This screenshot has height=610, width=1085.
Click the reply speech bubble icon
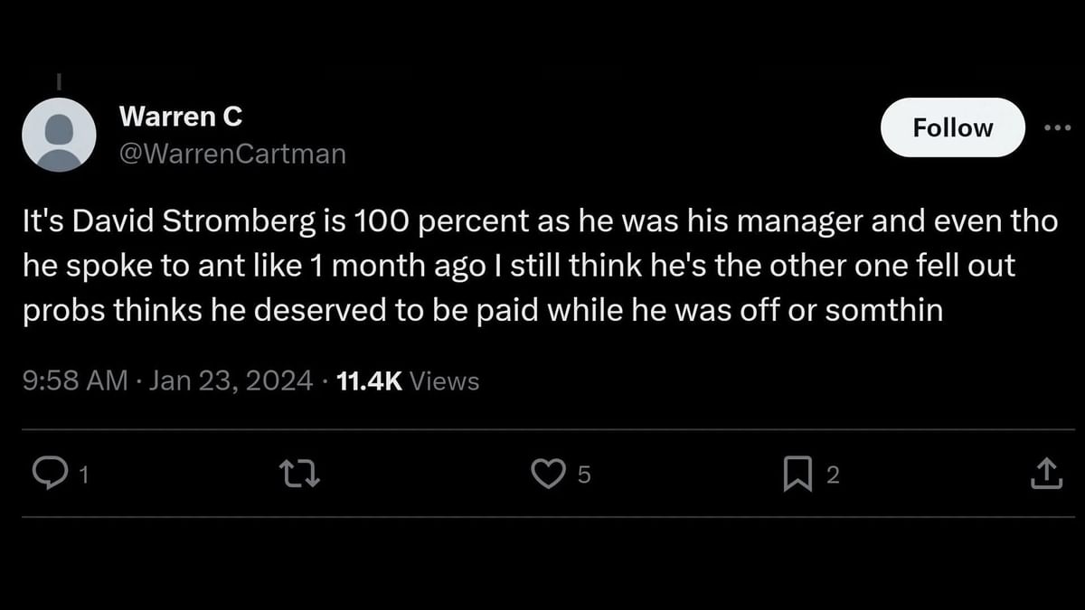pyautogui.click(x=46, y=473)
